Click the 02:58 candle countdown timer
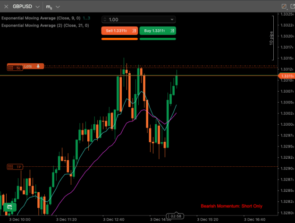The height and width of the screenshot is (223, 295). point(175,216)
